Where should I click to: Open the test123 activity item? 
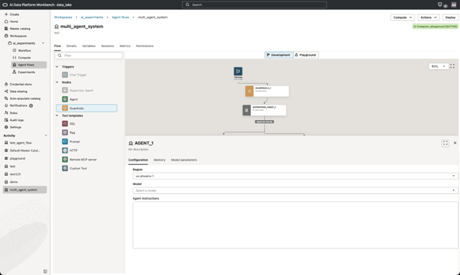click(x=15, y=174)
